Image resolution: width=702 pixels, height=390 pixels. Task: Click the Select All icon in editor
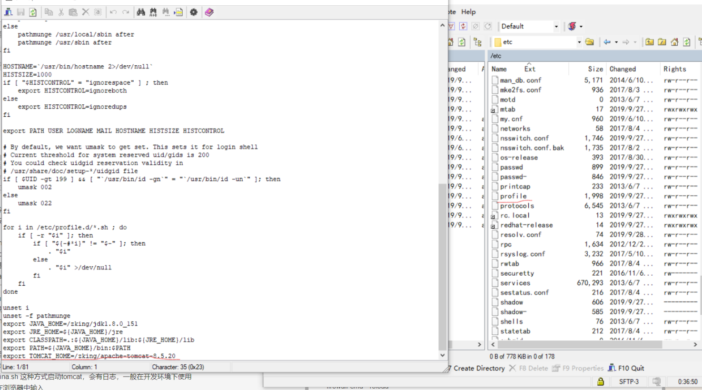click(x=98, y=12)
